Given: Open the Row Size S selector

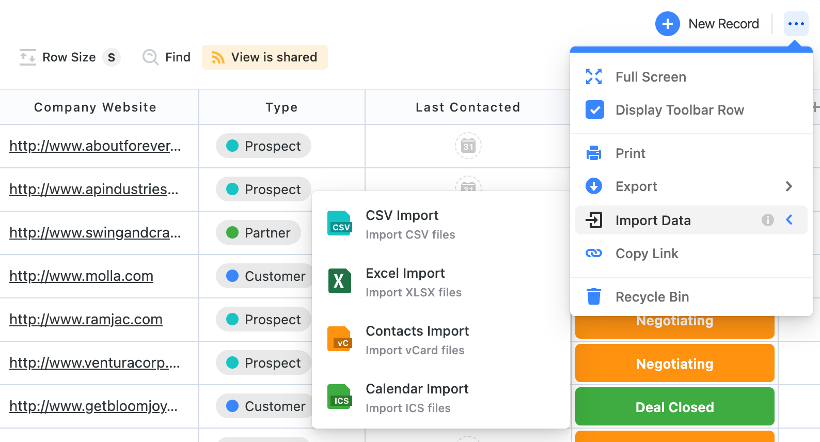Looking at the screenshot, I should [112, 57].
